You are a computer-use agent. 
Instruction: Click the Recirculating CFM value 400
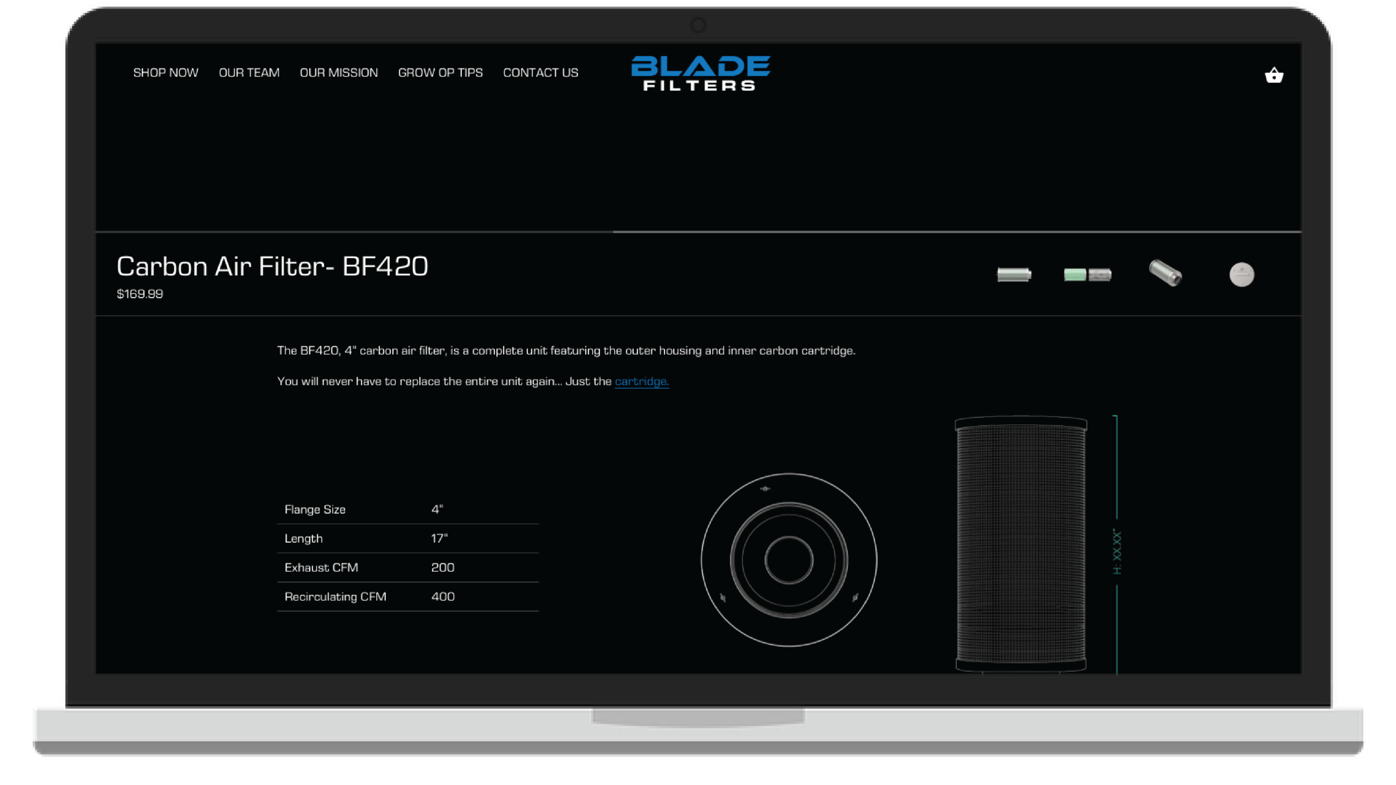(443, 596)
